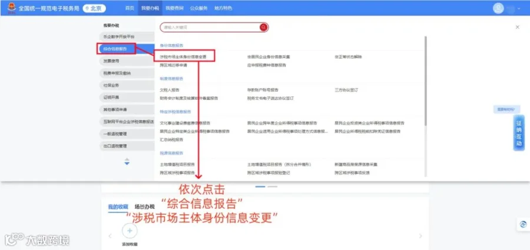Open 应申报税费种信息报告 link

pyautogui.click(x=266, y=65)
